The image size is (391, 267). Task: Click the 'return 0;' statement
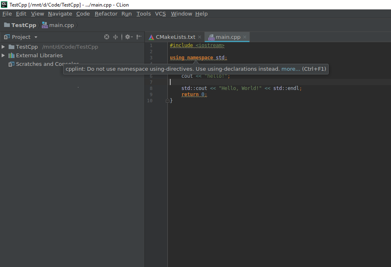pyautogui.click(x=194, y=94)
